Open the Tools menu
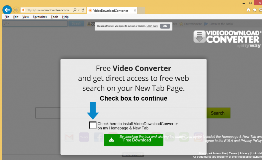 (x=54, y=17)
